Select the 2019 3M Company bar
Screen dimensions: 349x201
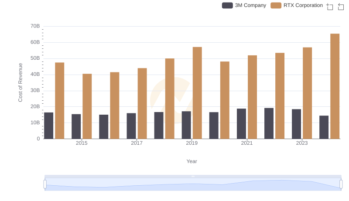click(186, 125)
